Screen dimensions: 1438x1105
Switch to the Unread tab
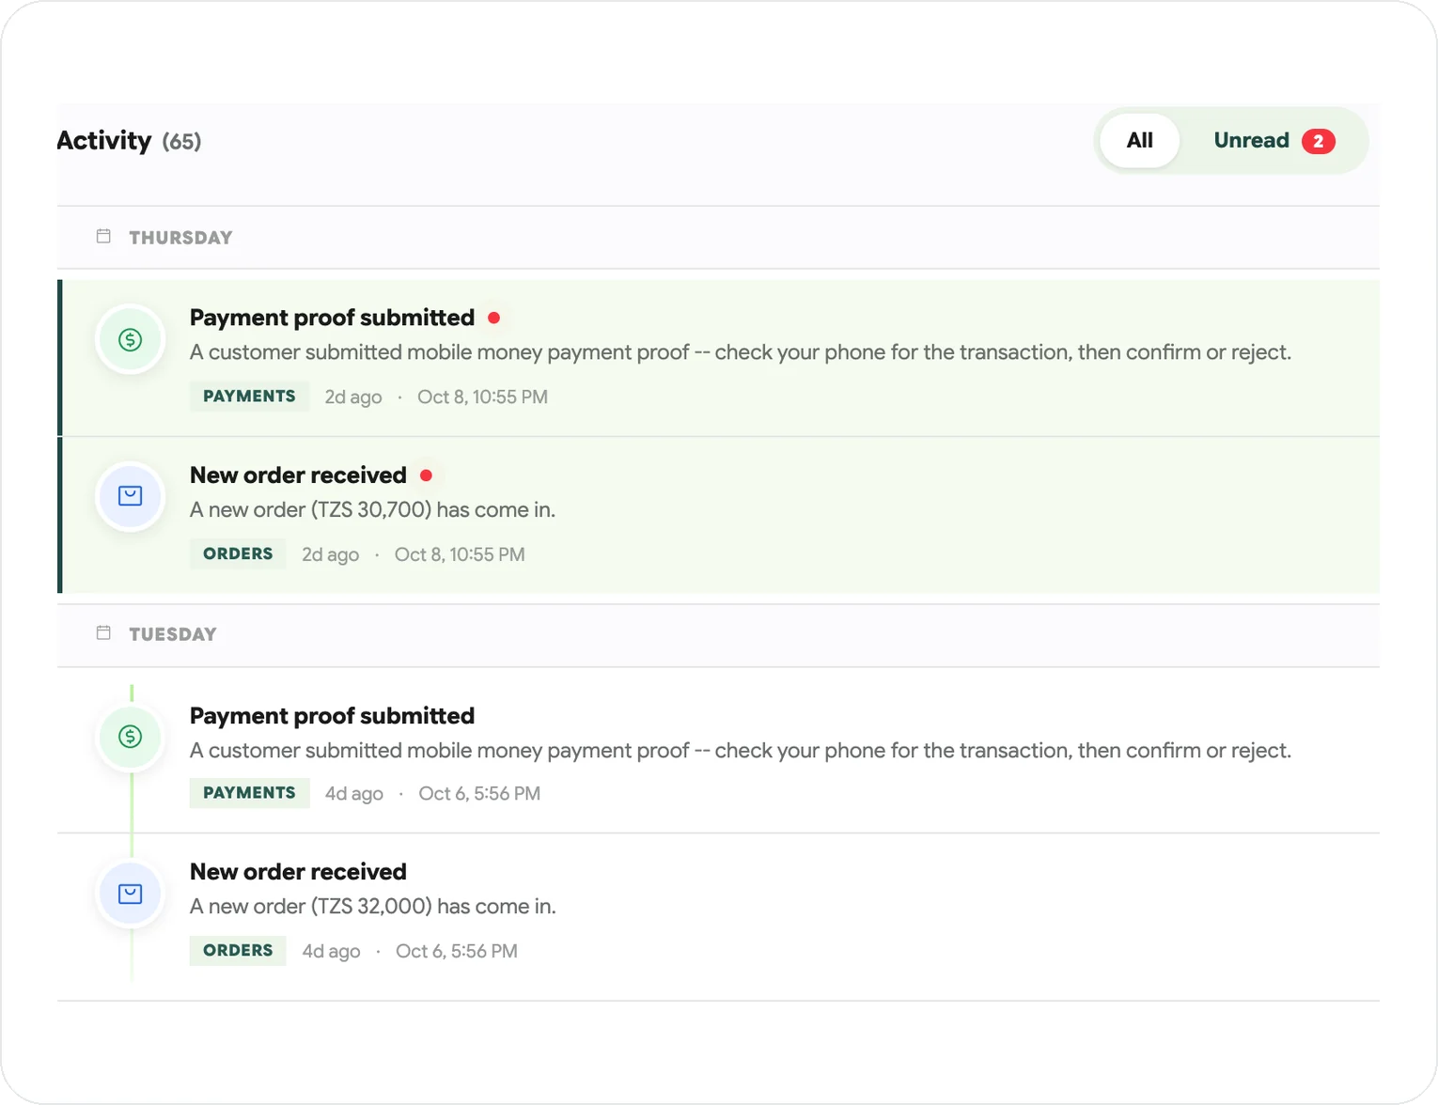point(1273,141)
